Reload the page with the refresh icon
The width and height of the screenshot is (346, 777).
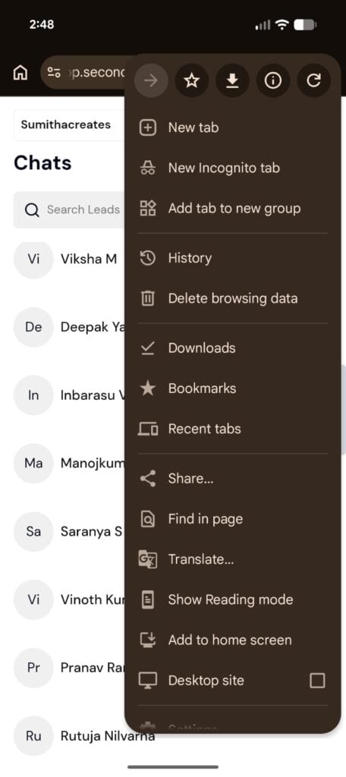tap(313, 80)
